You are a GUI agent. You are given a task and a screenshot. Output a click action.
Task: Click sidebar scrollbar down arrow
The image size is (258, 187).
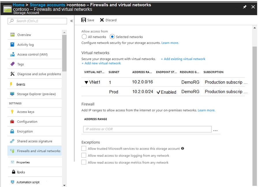click(x=64, y=185)
